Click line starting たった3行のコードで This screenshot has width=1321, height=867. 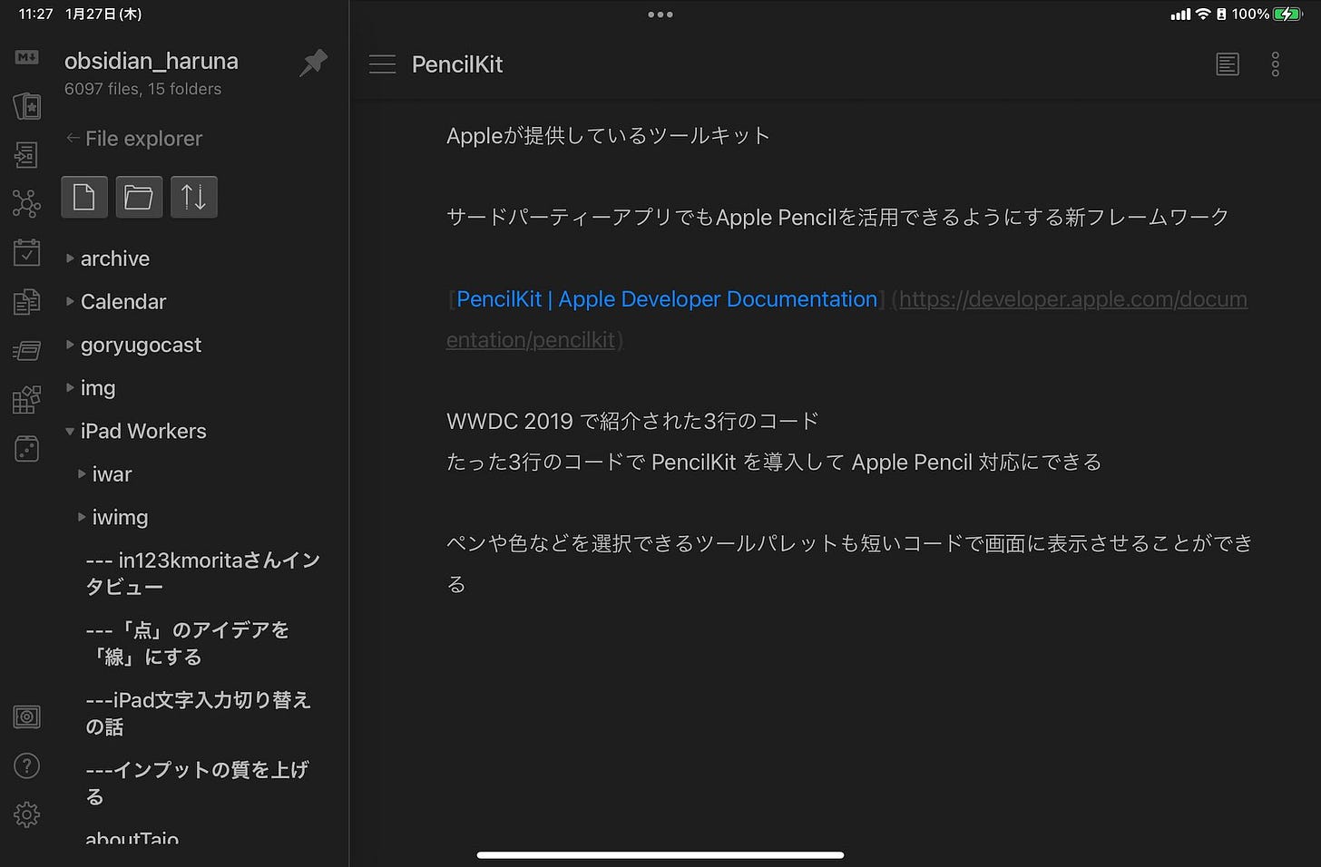pyautogui.click(x=774, y=463)
